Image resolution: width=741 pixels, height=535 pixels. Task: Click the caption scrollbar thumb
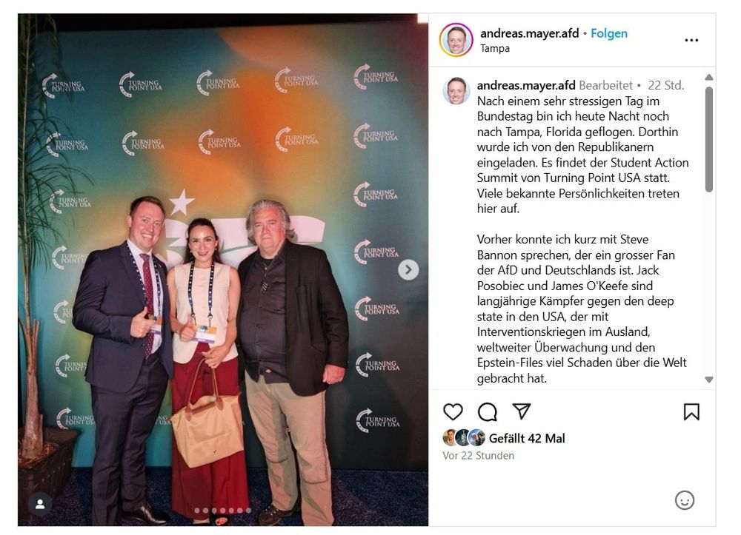(x=709, y=139)
